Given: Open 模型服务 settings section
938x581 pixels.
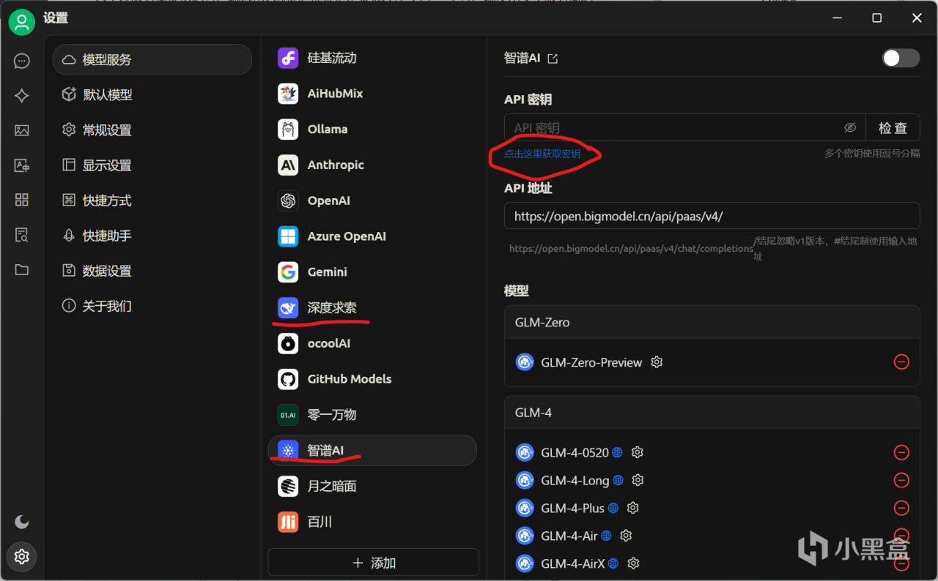Looking at the screenshot, I should click(152, 59).
